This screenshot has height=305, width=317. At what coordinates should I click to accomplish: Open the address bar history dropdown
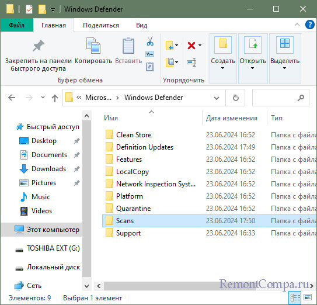[x=217, y=98]
